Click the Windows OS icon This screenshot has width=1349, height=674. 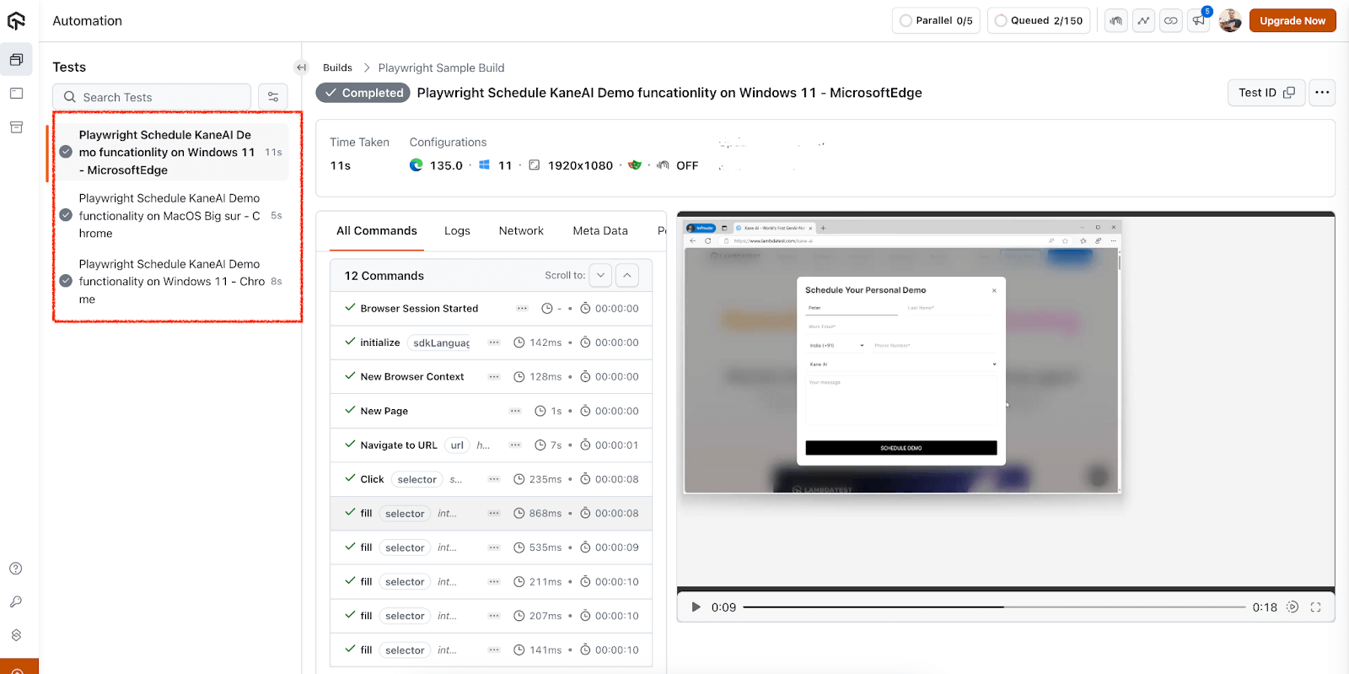pyautogui.click(x=485, y=165)
